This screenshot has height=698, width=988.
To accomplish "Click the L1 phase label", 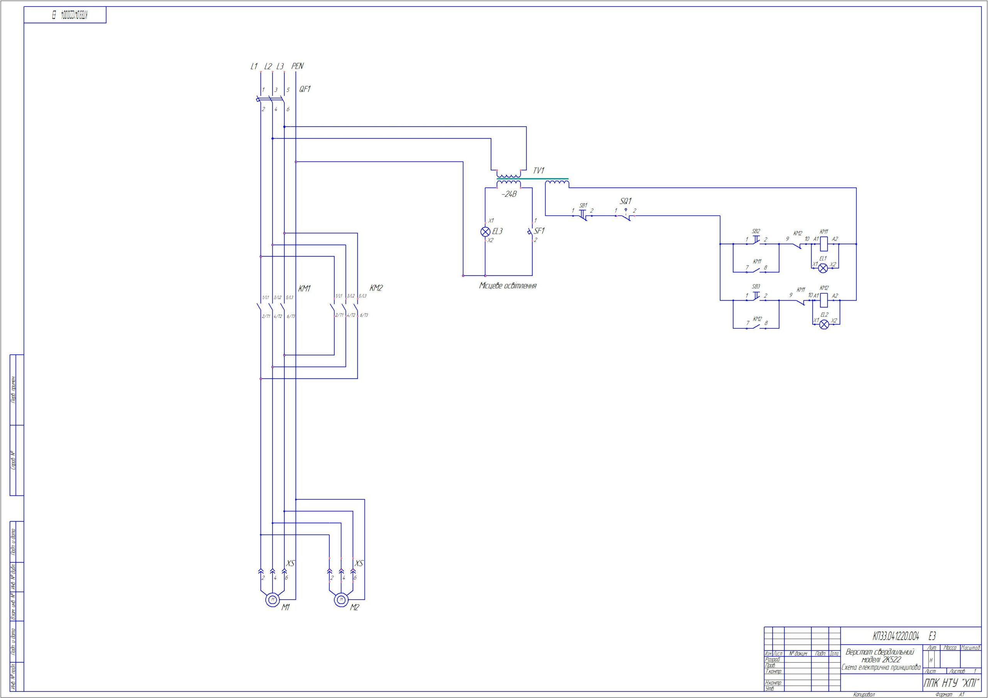I will pyautogui.click(x=254, y=66).
